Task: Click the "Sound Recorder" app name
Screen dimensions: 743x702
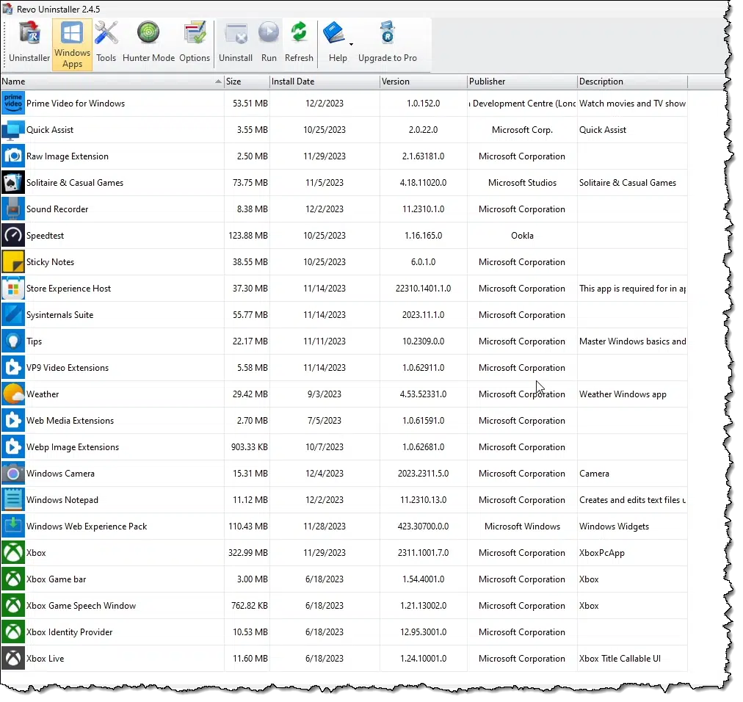Action: point(57,209)
